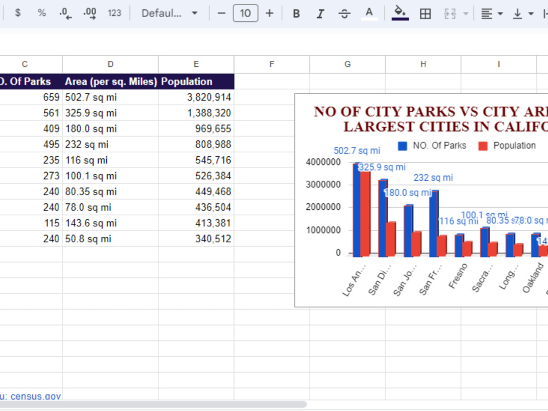Expand vertical align dropdown arrow
Viewport: 548px width, 411px height.
531,14
